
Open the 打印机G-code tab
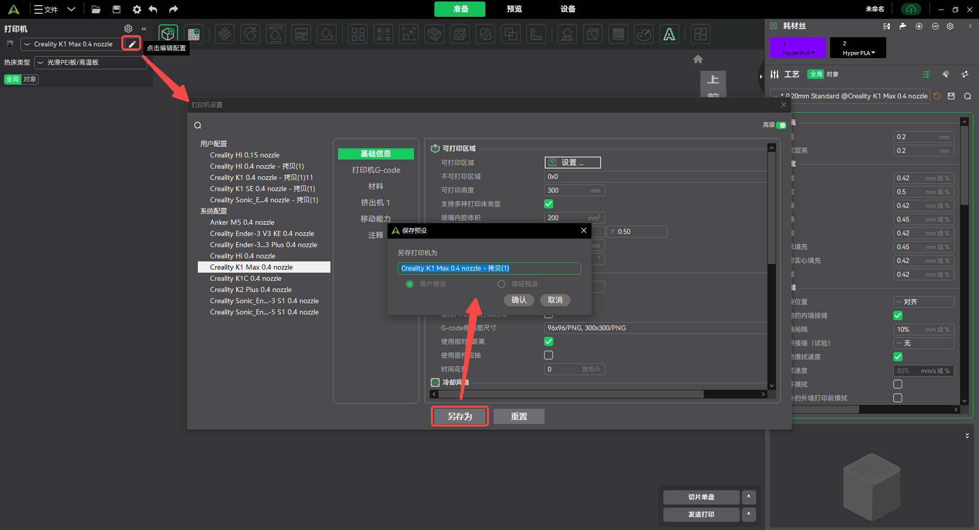(x=376, y=170)
